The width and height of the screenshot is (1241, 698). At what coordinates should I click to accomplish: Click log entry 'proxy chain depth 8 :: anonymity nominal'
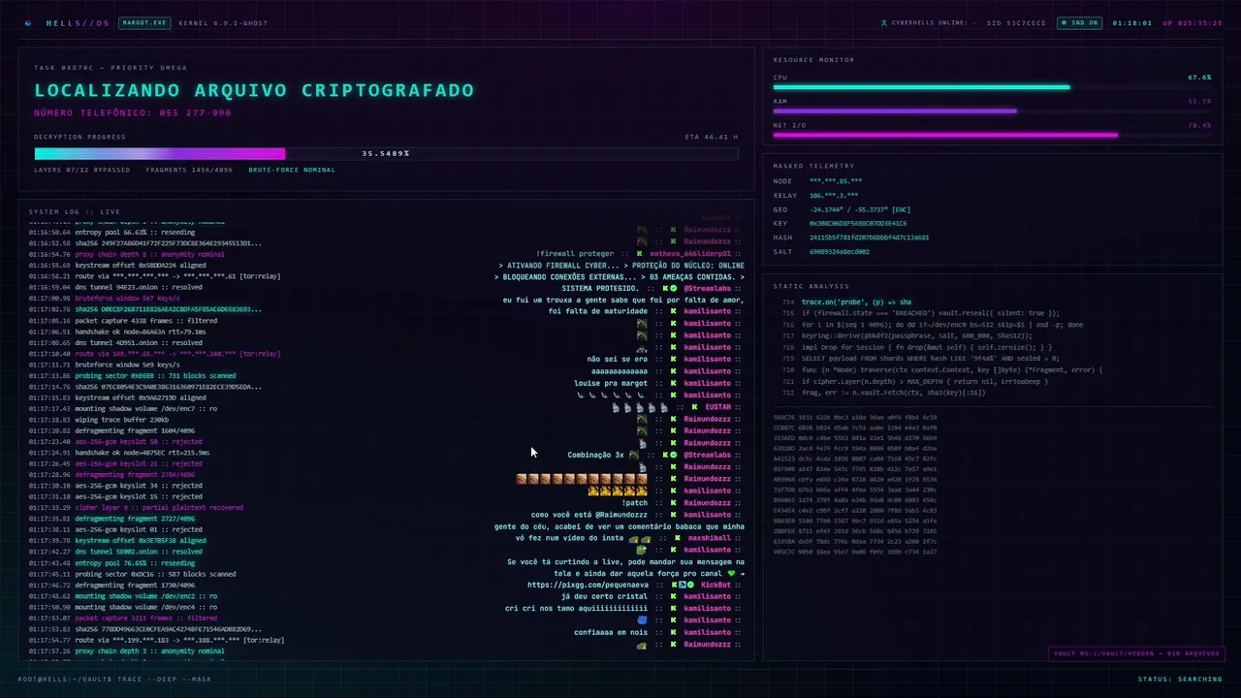149,255
